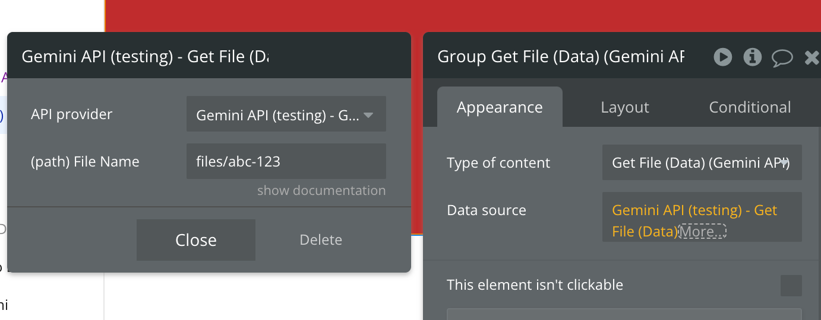Open the Conditional tab
The width and height of the screenshot is (821, 320).
point(750,107)
